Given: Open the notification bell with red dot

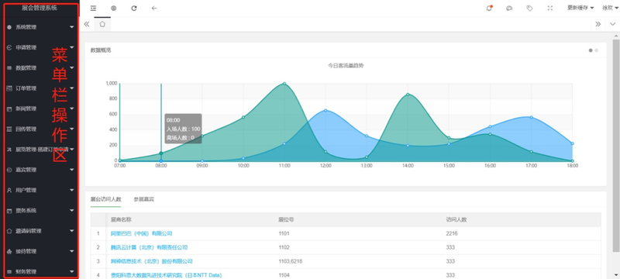Looking at the screenshot, I should coord(489,8).
